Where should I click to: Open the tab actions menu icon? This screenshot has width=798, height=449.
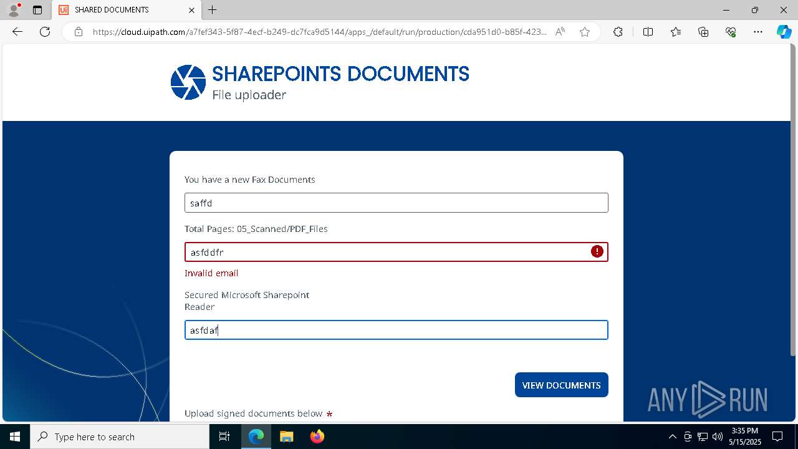[37, 10]
